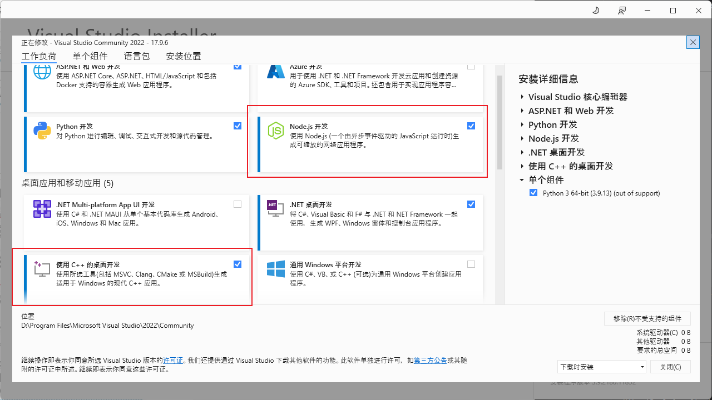Uncheck the Node.js 开发 workload checkbox
The image size is (712, 400).
click(471, 126)
